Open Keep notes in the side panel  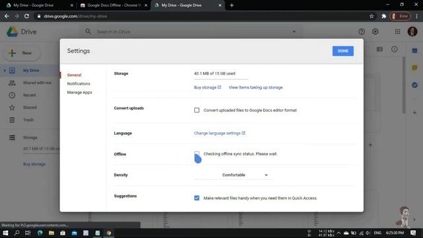pos(414,68)
